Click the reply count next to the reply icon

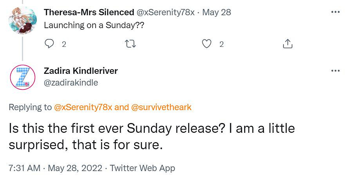64,44
